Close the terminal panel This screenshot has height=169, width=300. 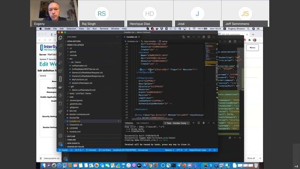click(214, 123)
